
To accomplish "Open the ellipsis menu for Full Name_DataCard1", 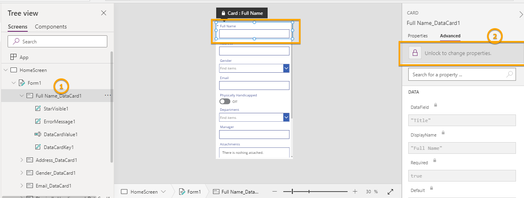I will click(x=107, y=96).
